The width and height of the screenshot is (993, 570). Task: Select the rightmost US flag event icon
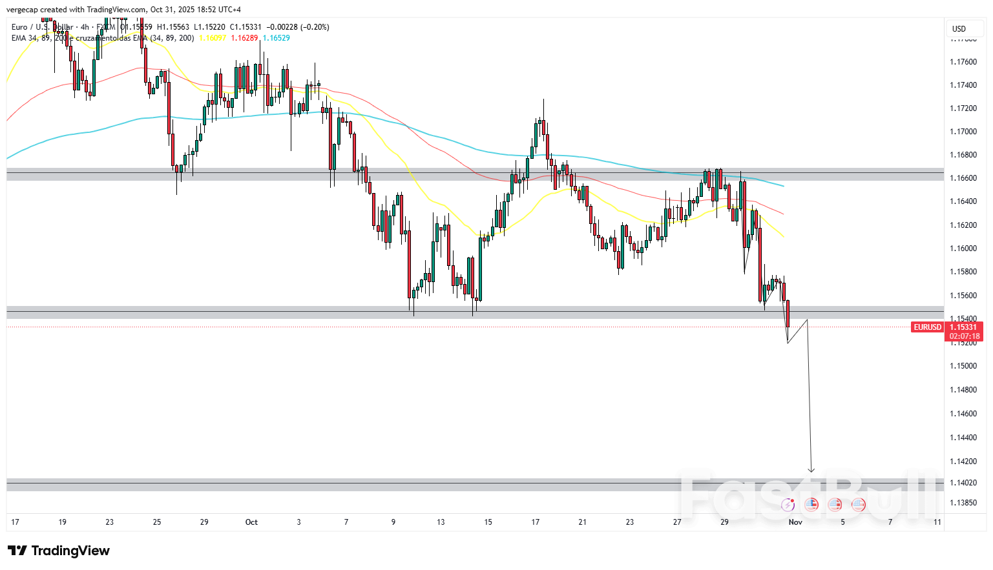(858, 505)
